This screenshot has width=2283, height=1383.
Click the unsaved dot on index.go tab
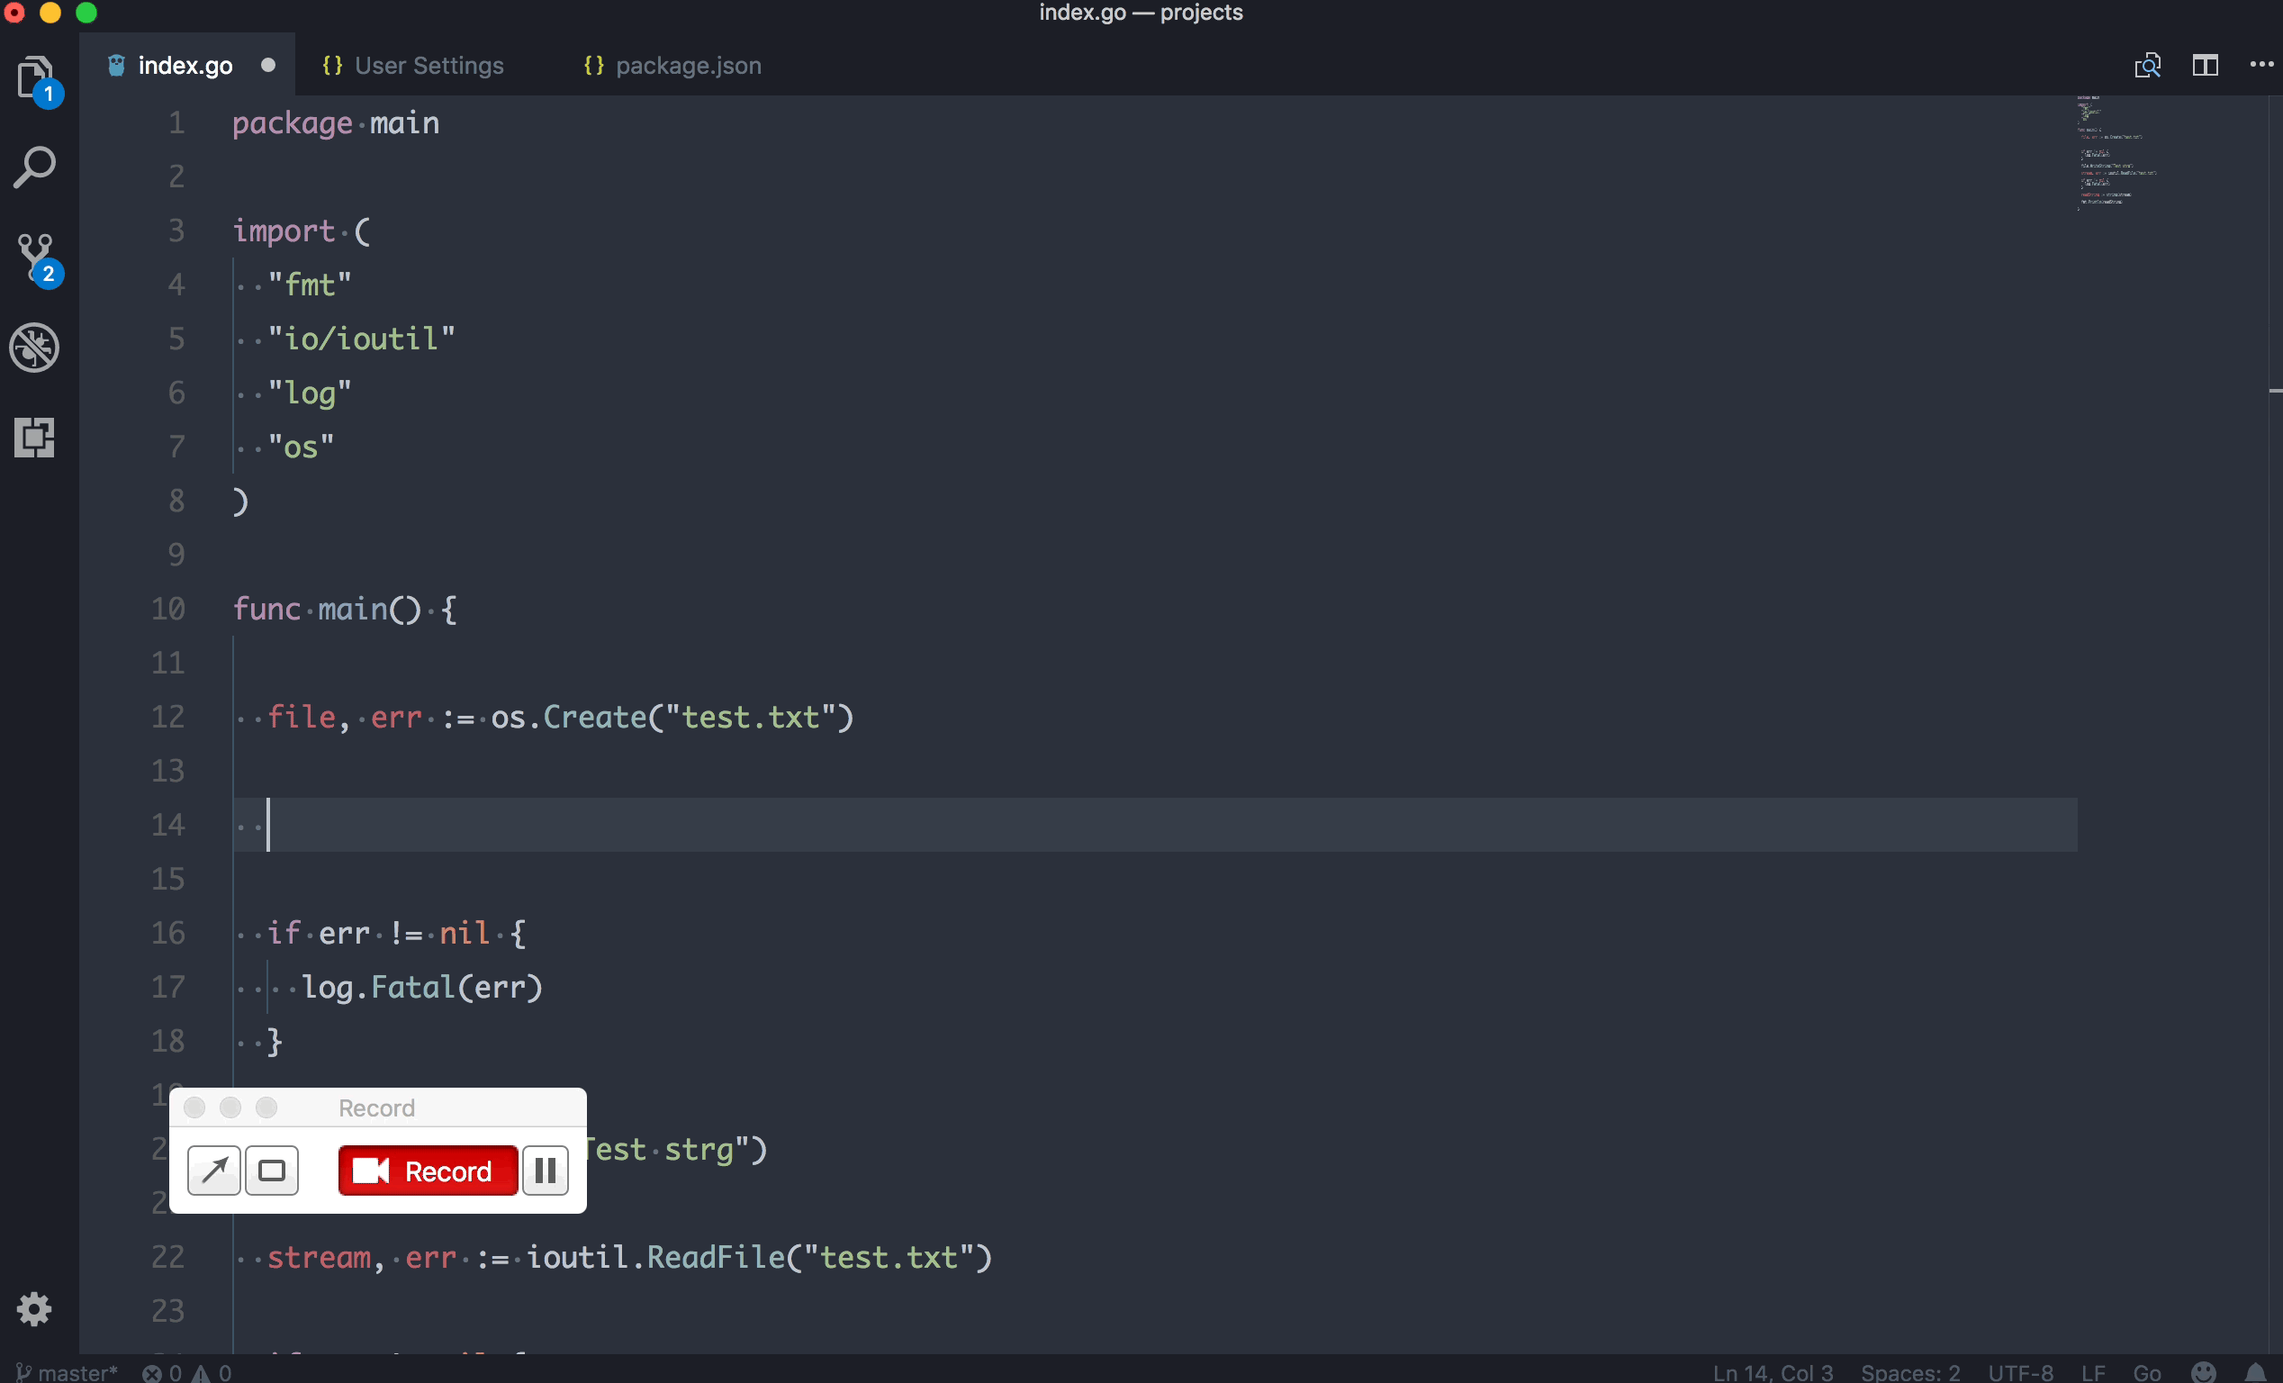click(x=267, y=65)
